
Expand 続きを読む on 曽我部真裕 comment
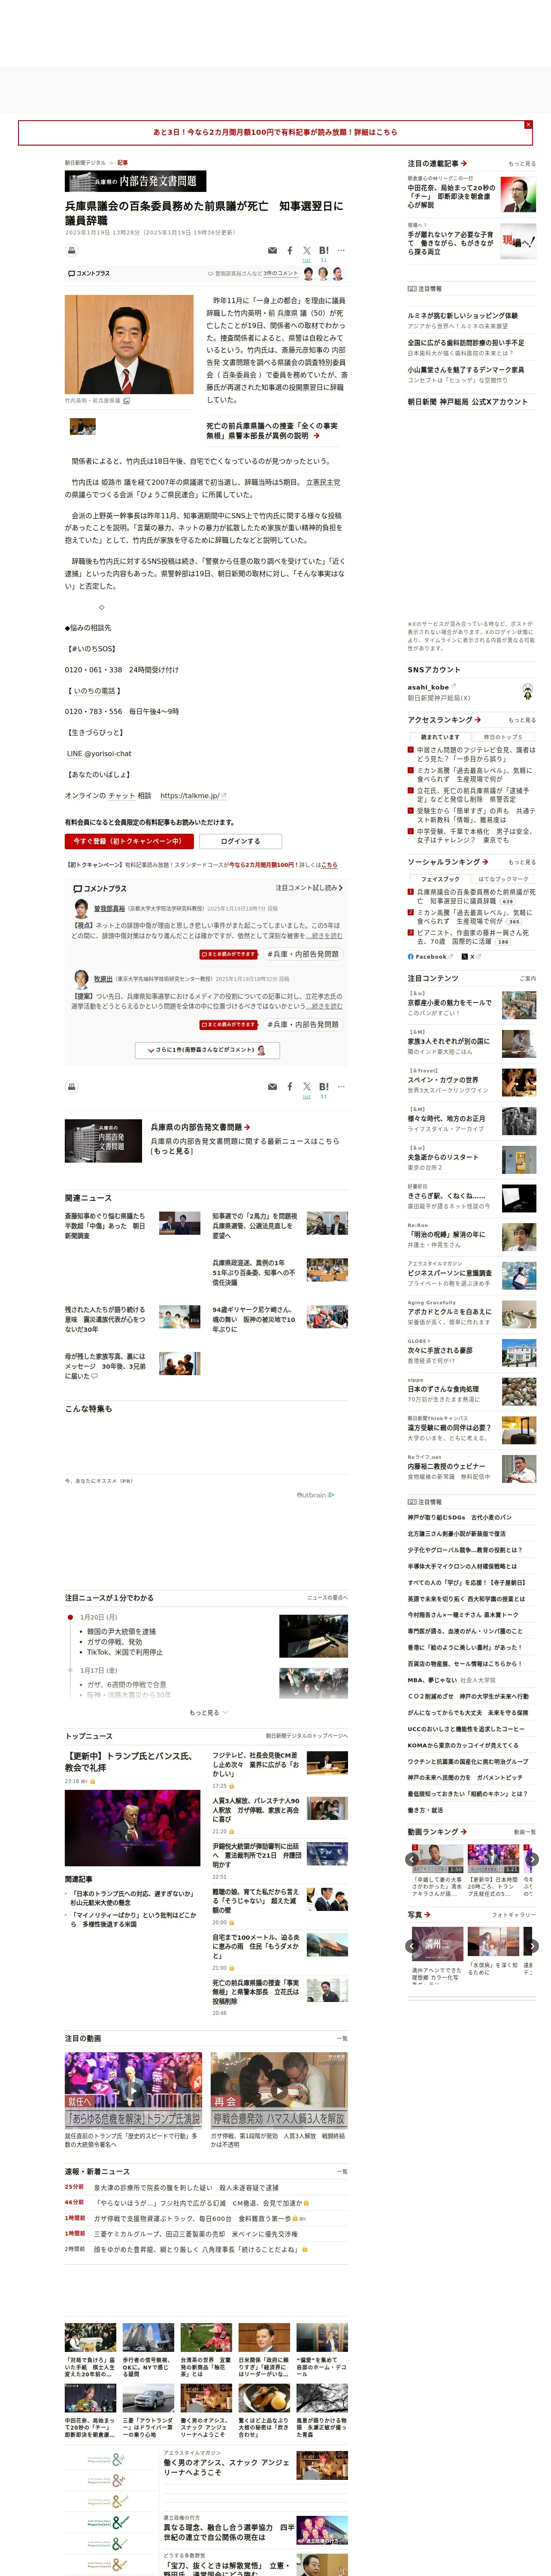click(325, 936)
